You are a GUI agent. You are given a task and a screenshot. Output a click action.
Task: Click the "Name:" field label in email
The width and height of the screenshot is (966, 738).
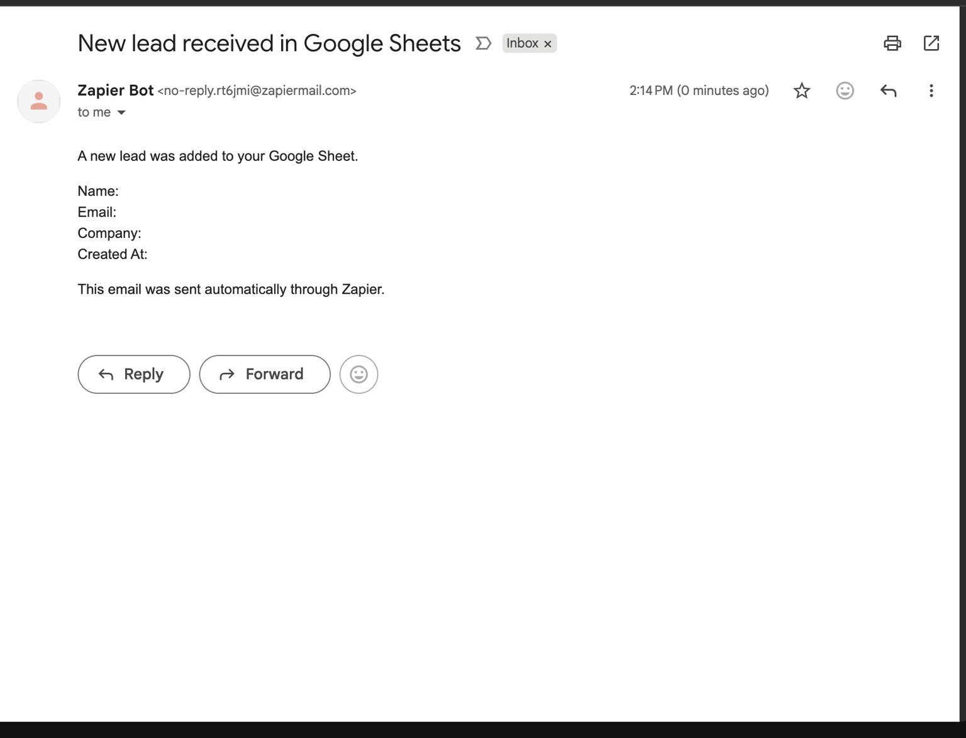(98, 191)
